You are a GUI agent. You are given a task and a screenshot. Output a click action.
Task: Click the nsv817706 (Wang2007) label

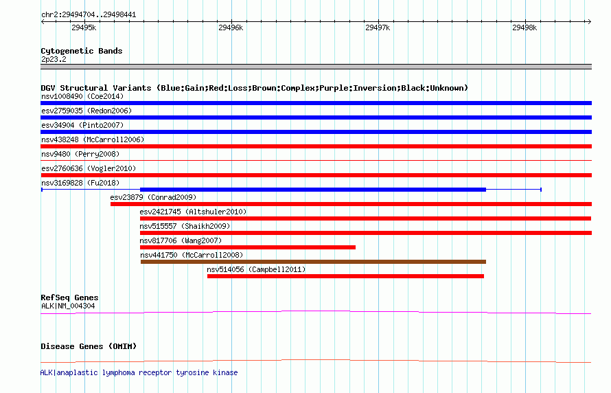pyautogui.click(x=181, y=240)
